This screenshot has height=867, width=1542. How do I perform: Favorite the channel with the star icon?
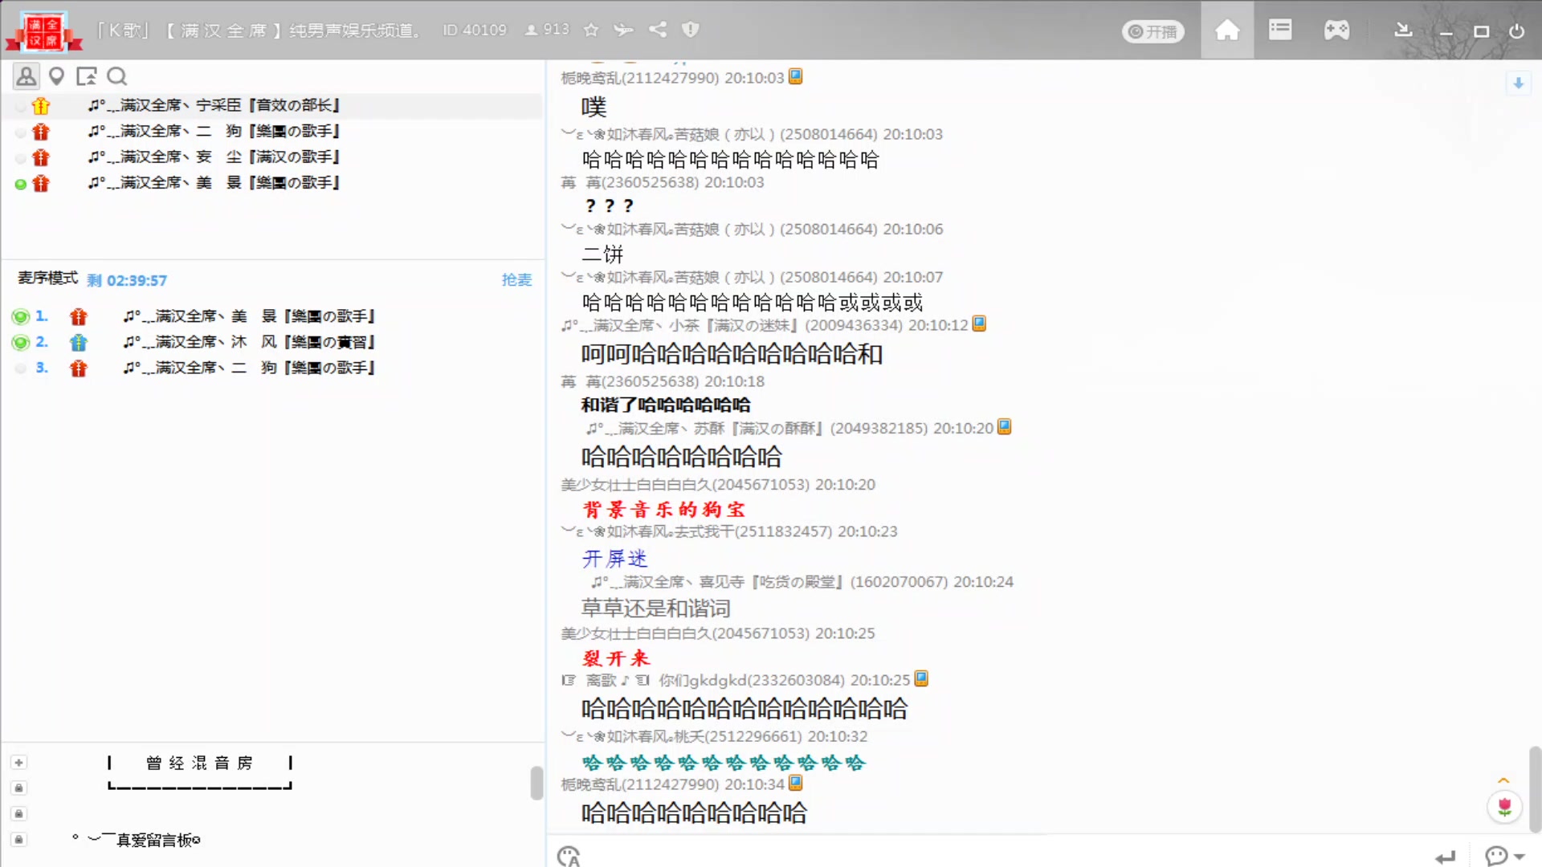pyautogui.click(x=591, y=31)
